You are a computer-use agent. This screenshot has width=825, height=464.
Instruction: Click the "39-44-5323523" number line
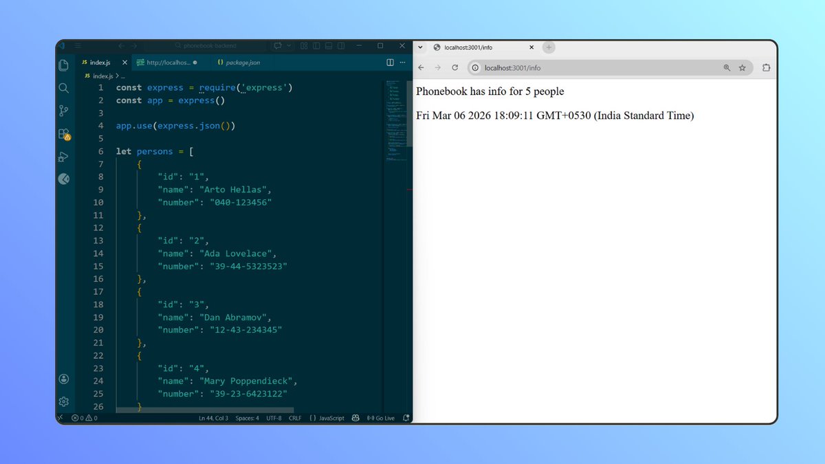coord(223,266)
